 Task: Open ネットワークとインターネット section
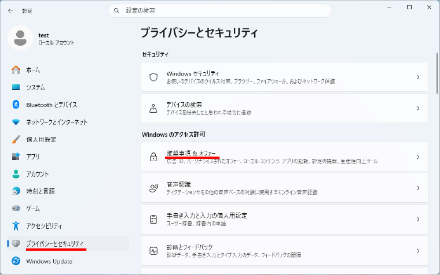tap(68, 122)
